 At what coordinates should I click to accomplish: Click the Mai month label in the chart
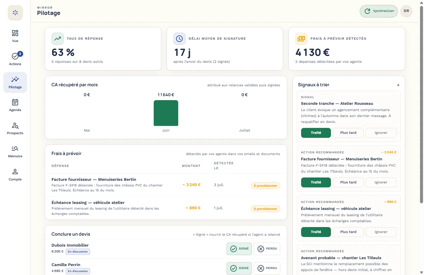(87, 130)
